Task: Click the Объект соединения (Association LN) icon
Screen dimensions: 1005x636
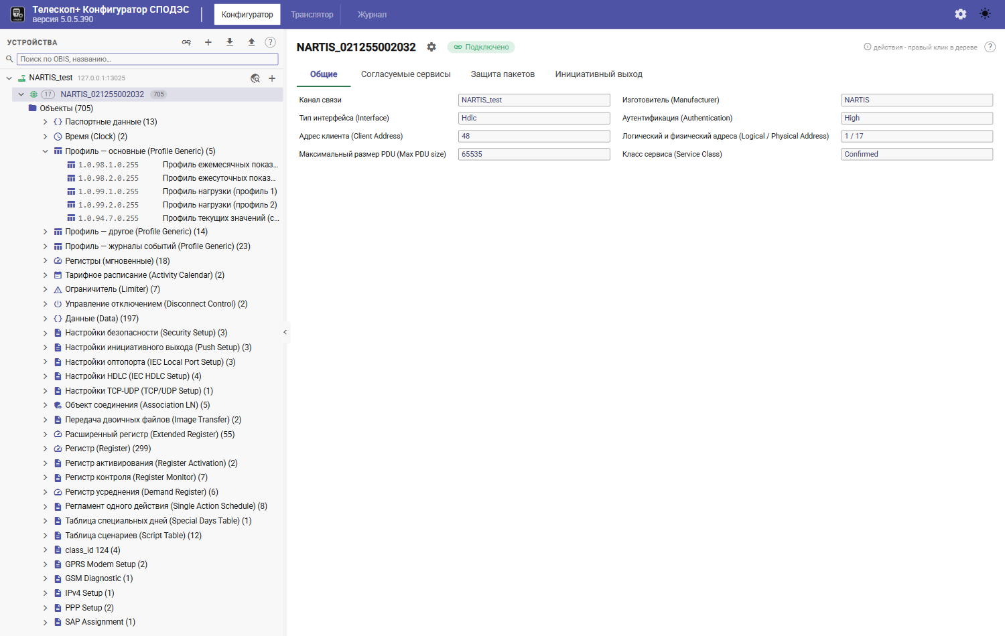Action: pos(58,405)
